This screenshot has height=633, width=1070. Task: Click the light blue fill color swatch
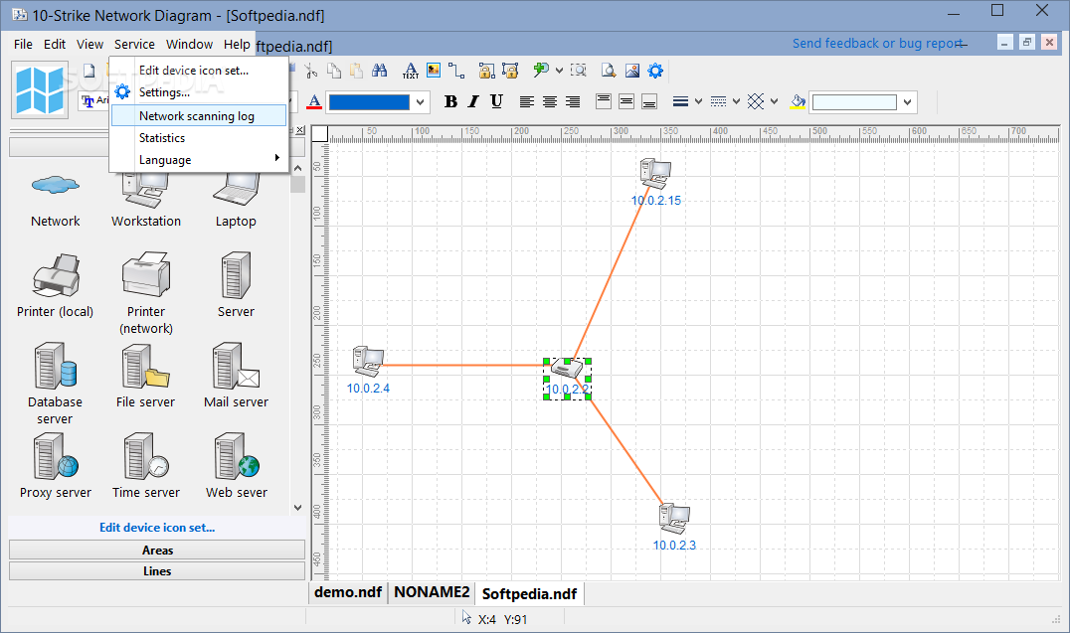pyautogui.click(x=854, y=102)
